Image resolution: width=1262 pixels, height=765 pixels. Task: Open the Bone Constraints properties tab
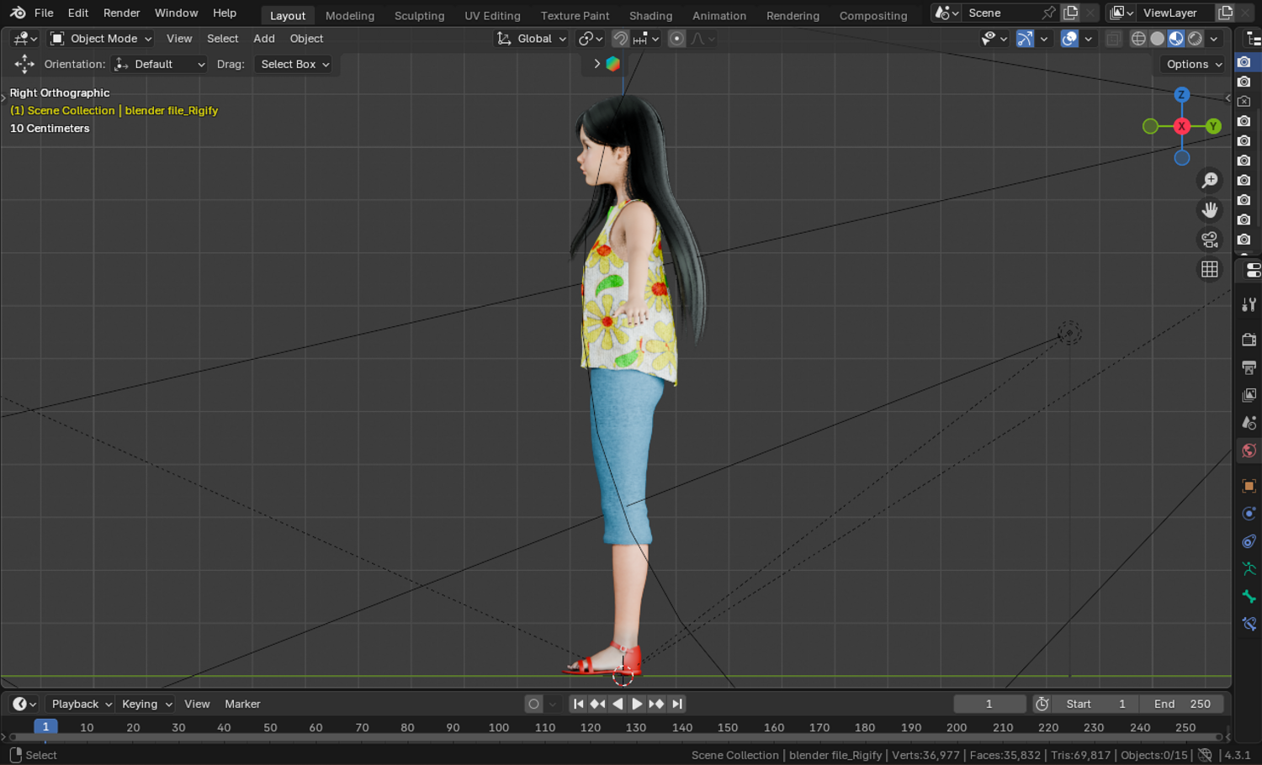1249,624
